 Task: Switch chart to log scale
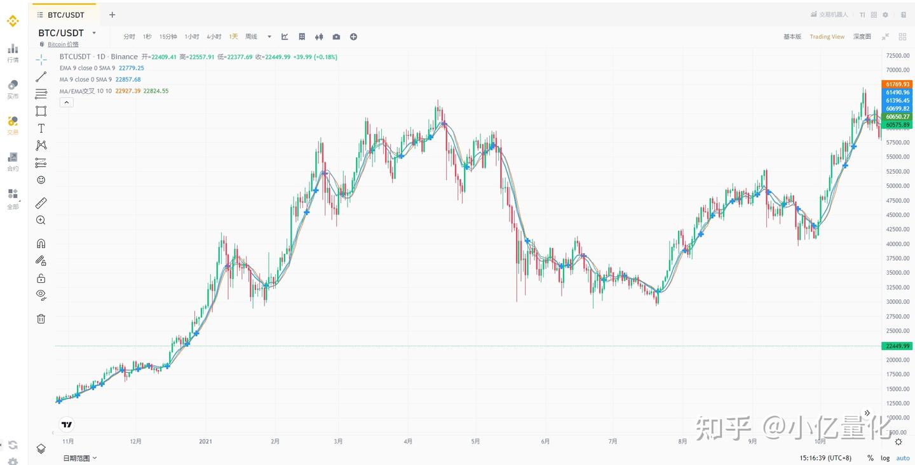[x=884, y=457]
